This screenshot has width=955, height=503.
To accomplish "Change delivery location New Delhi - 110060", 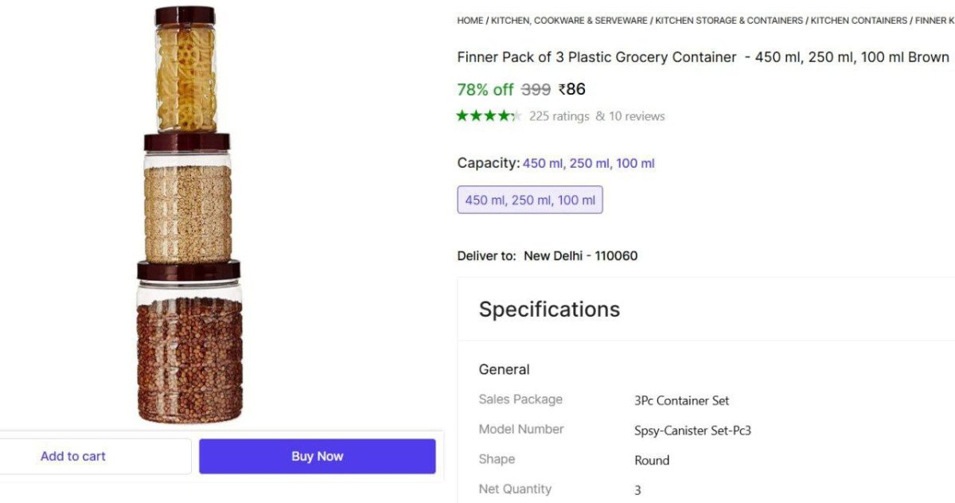I will (x=580, y=255).
